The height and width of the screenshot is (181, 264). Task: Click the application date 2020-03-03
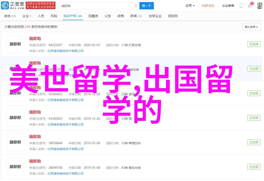click(92, 45)
